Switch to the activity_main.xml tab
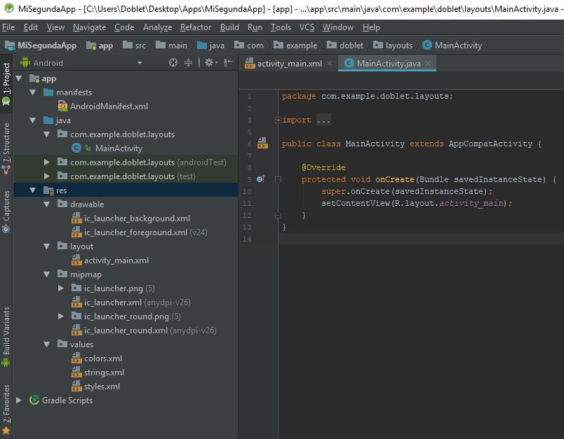This screenshot has width=564, height=439. pyautogui.click(x=288, y=64)
